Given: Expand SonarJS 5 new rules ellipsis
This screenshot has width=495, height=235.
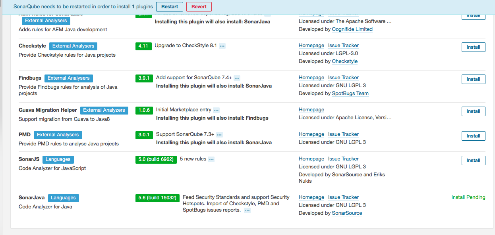Looking at the screenshot, I should (x=211, y=159).
